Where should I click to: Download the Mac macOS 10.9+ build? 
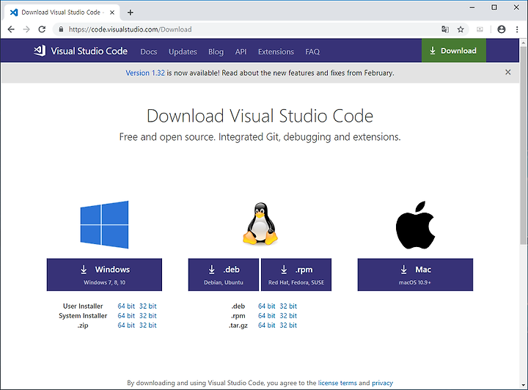[415, 275]
